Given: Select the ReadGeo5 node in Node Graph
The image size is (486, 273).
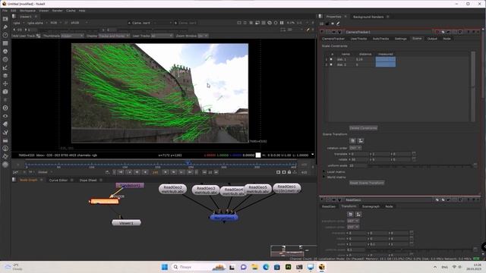Looking at the screenshot, I should (x=257, y=189).
